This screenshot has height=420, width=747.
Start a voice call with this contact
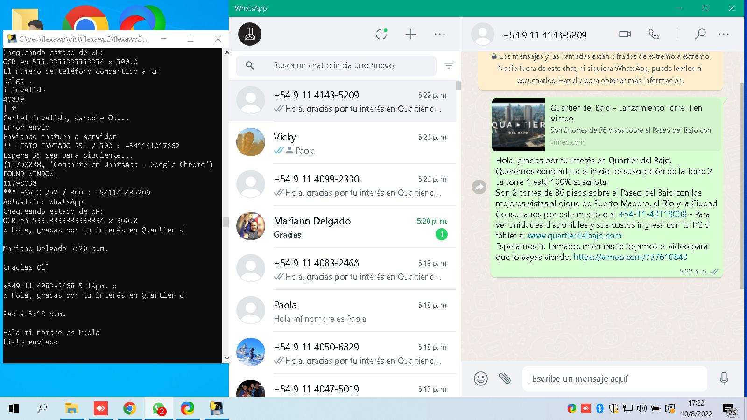[654, 34]
